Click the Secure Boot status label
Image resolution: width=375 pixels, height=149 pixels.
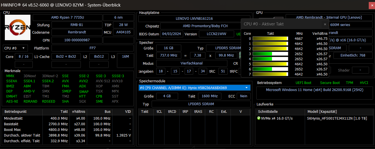click(330, 83)
